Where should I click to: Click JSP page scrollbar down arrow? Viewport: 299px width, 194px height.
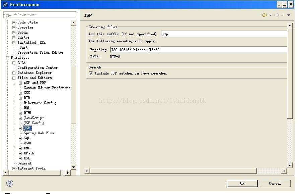(290, 165)
